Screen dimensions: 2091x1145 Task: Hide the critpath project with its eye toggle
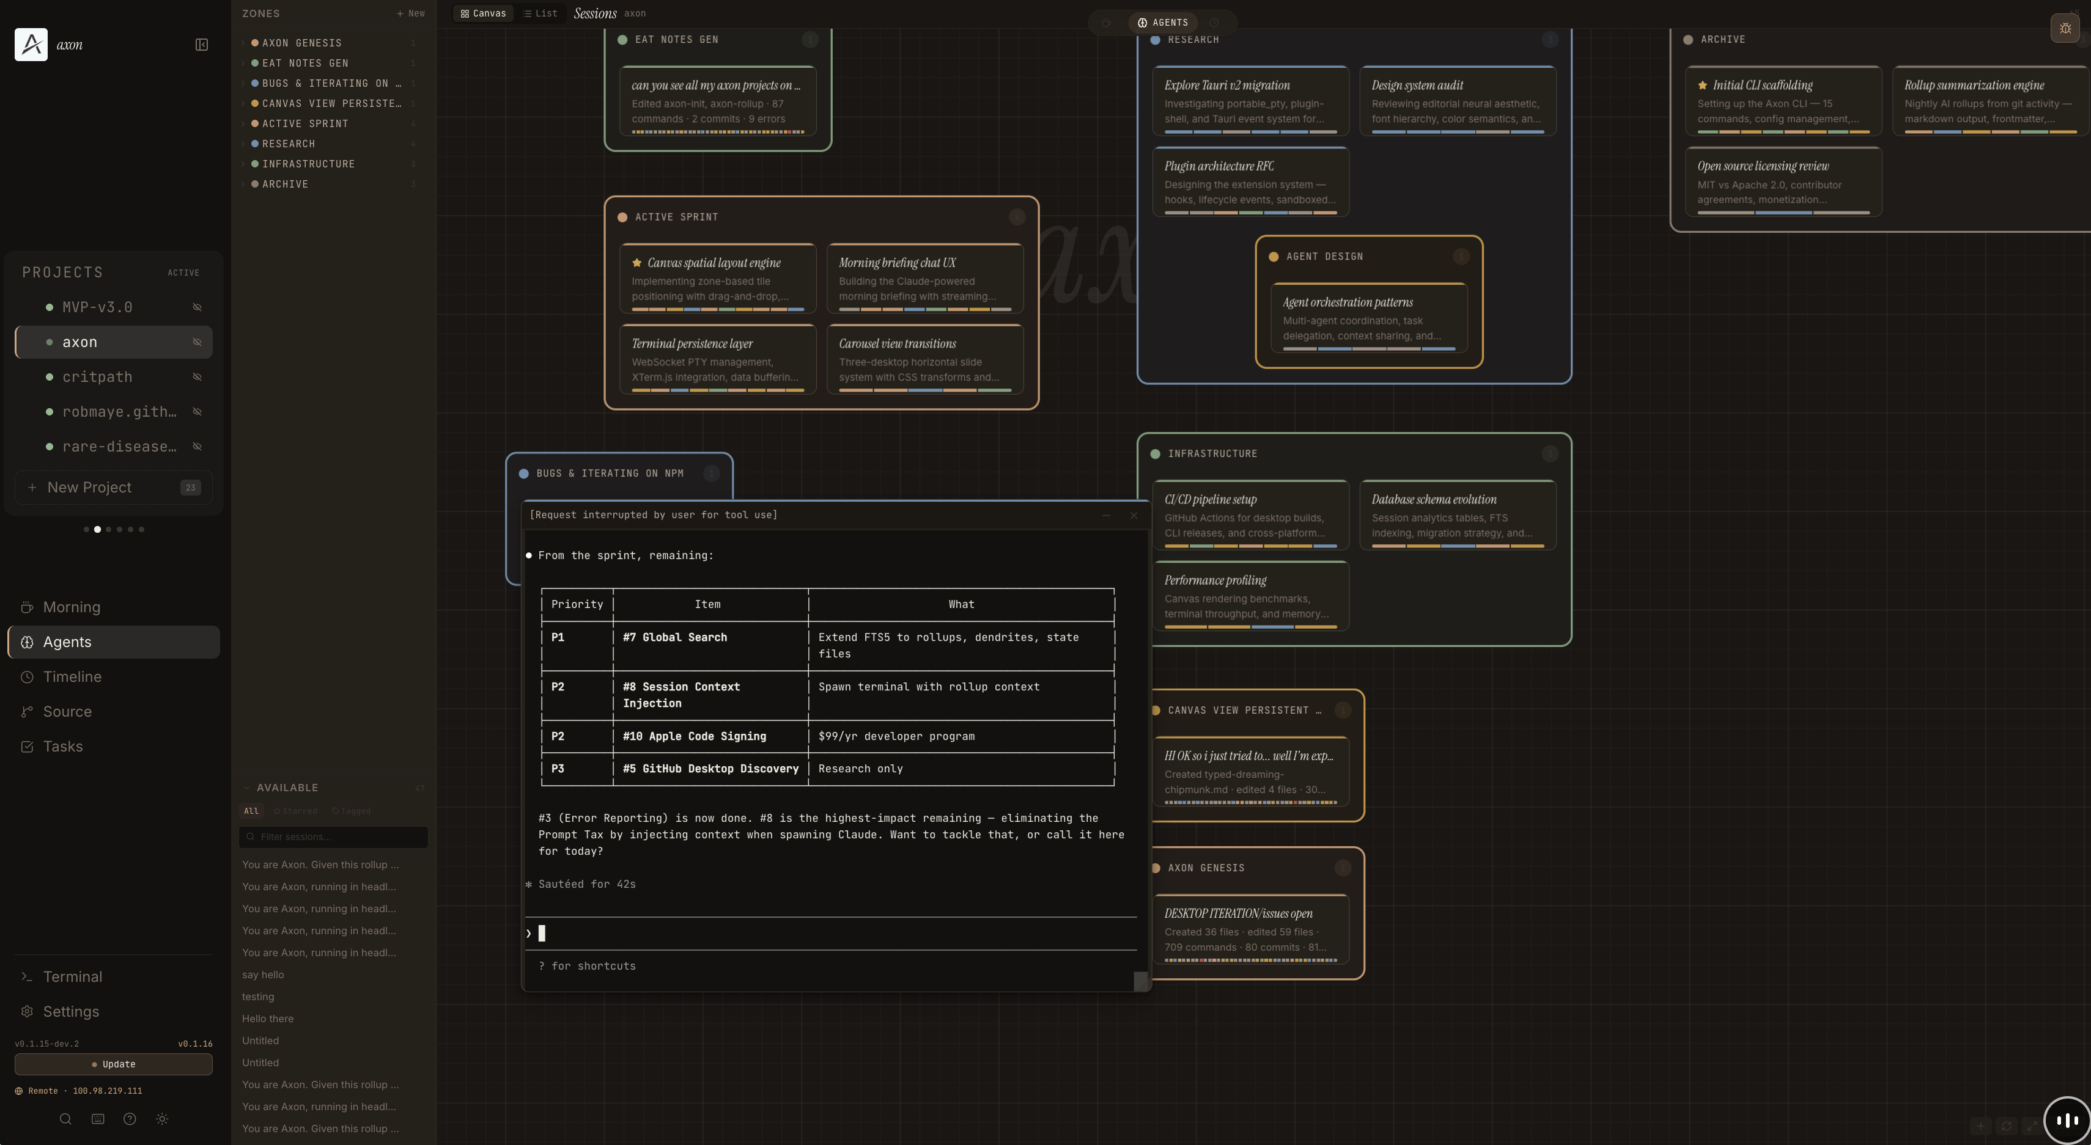click(197, 376)
